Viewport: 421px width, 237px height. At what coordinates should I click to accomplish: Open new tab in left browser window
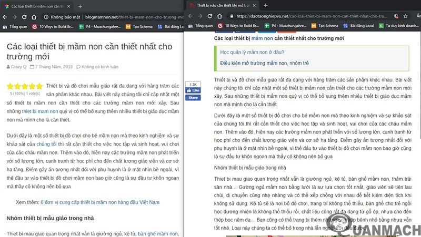(x=80, y=6)
